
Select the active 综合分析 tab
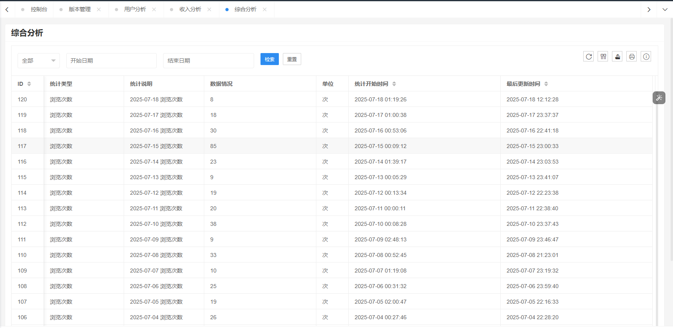click(x=245, y=10)
